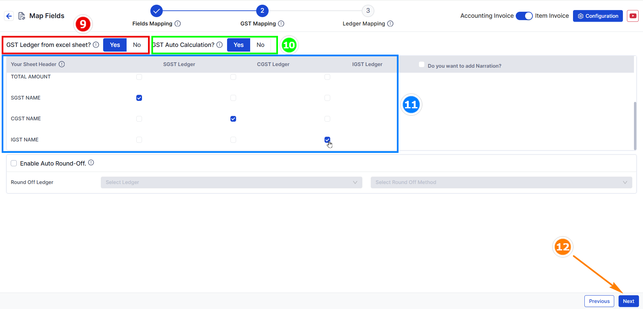Click the Next button

pyautogui.click(x=629, y=301)
